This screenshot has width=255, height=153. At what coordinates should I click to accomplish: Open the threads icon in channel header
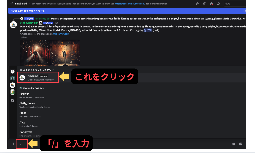[197, 4]
